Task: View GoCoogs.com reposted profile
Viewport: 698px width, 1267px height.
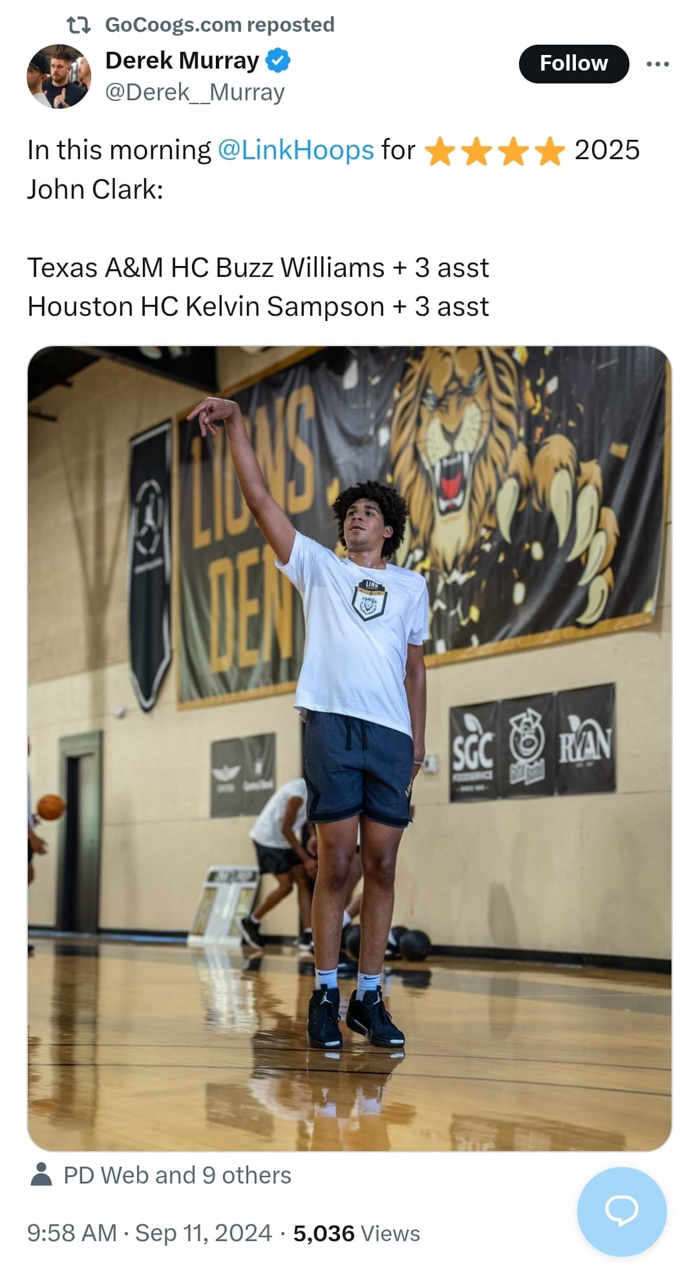Action: [x=220, y=25]
